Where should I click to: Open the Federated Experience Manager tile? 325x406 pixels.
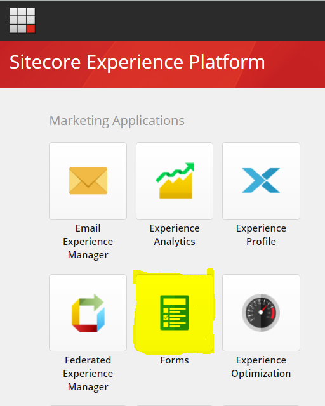tap(88, 313)
